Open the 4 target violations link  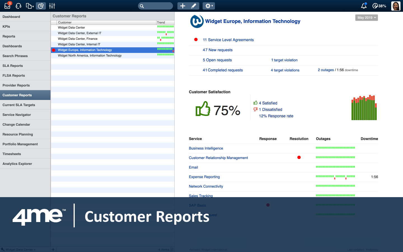285,70
